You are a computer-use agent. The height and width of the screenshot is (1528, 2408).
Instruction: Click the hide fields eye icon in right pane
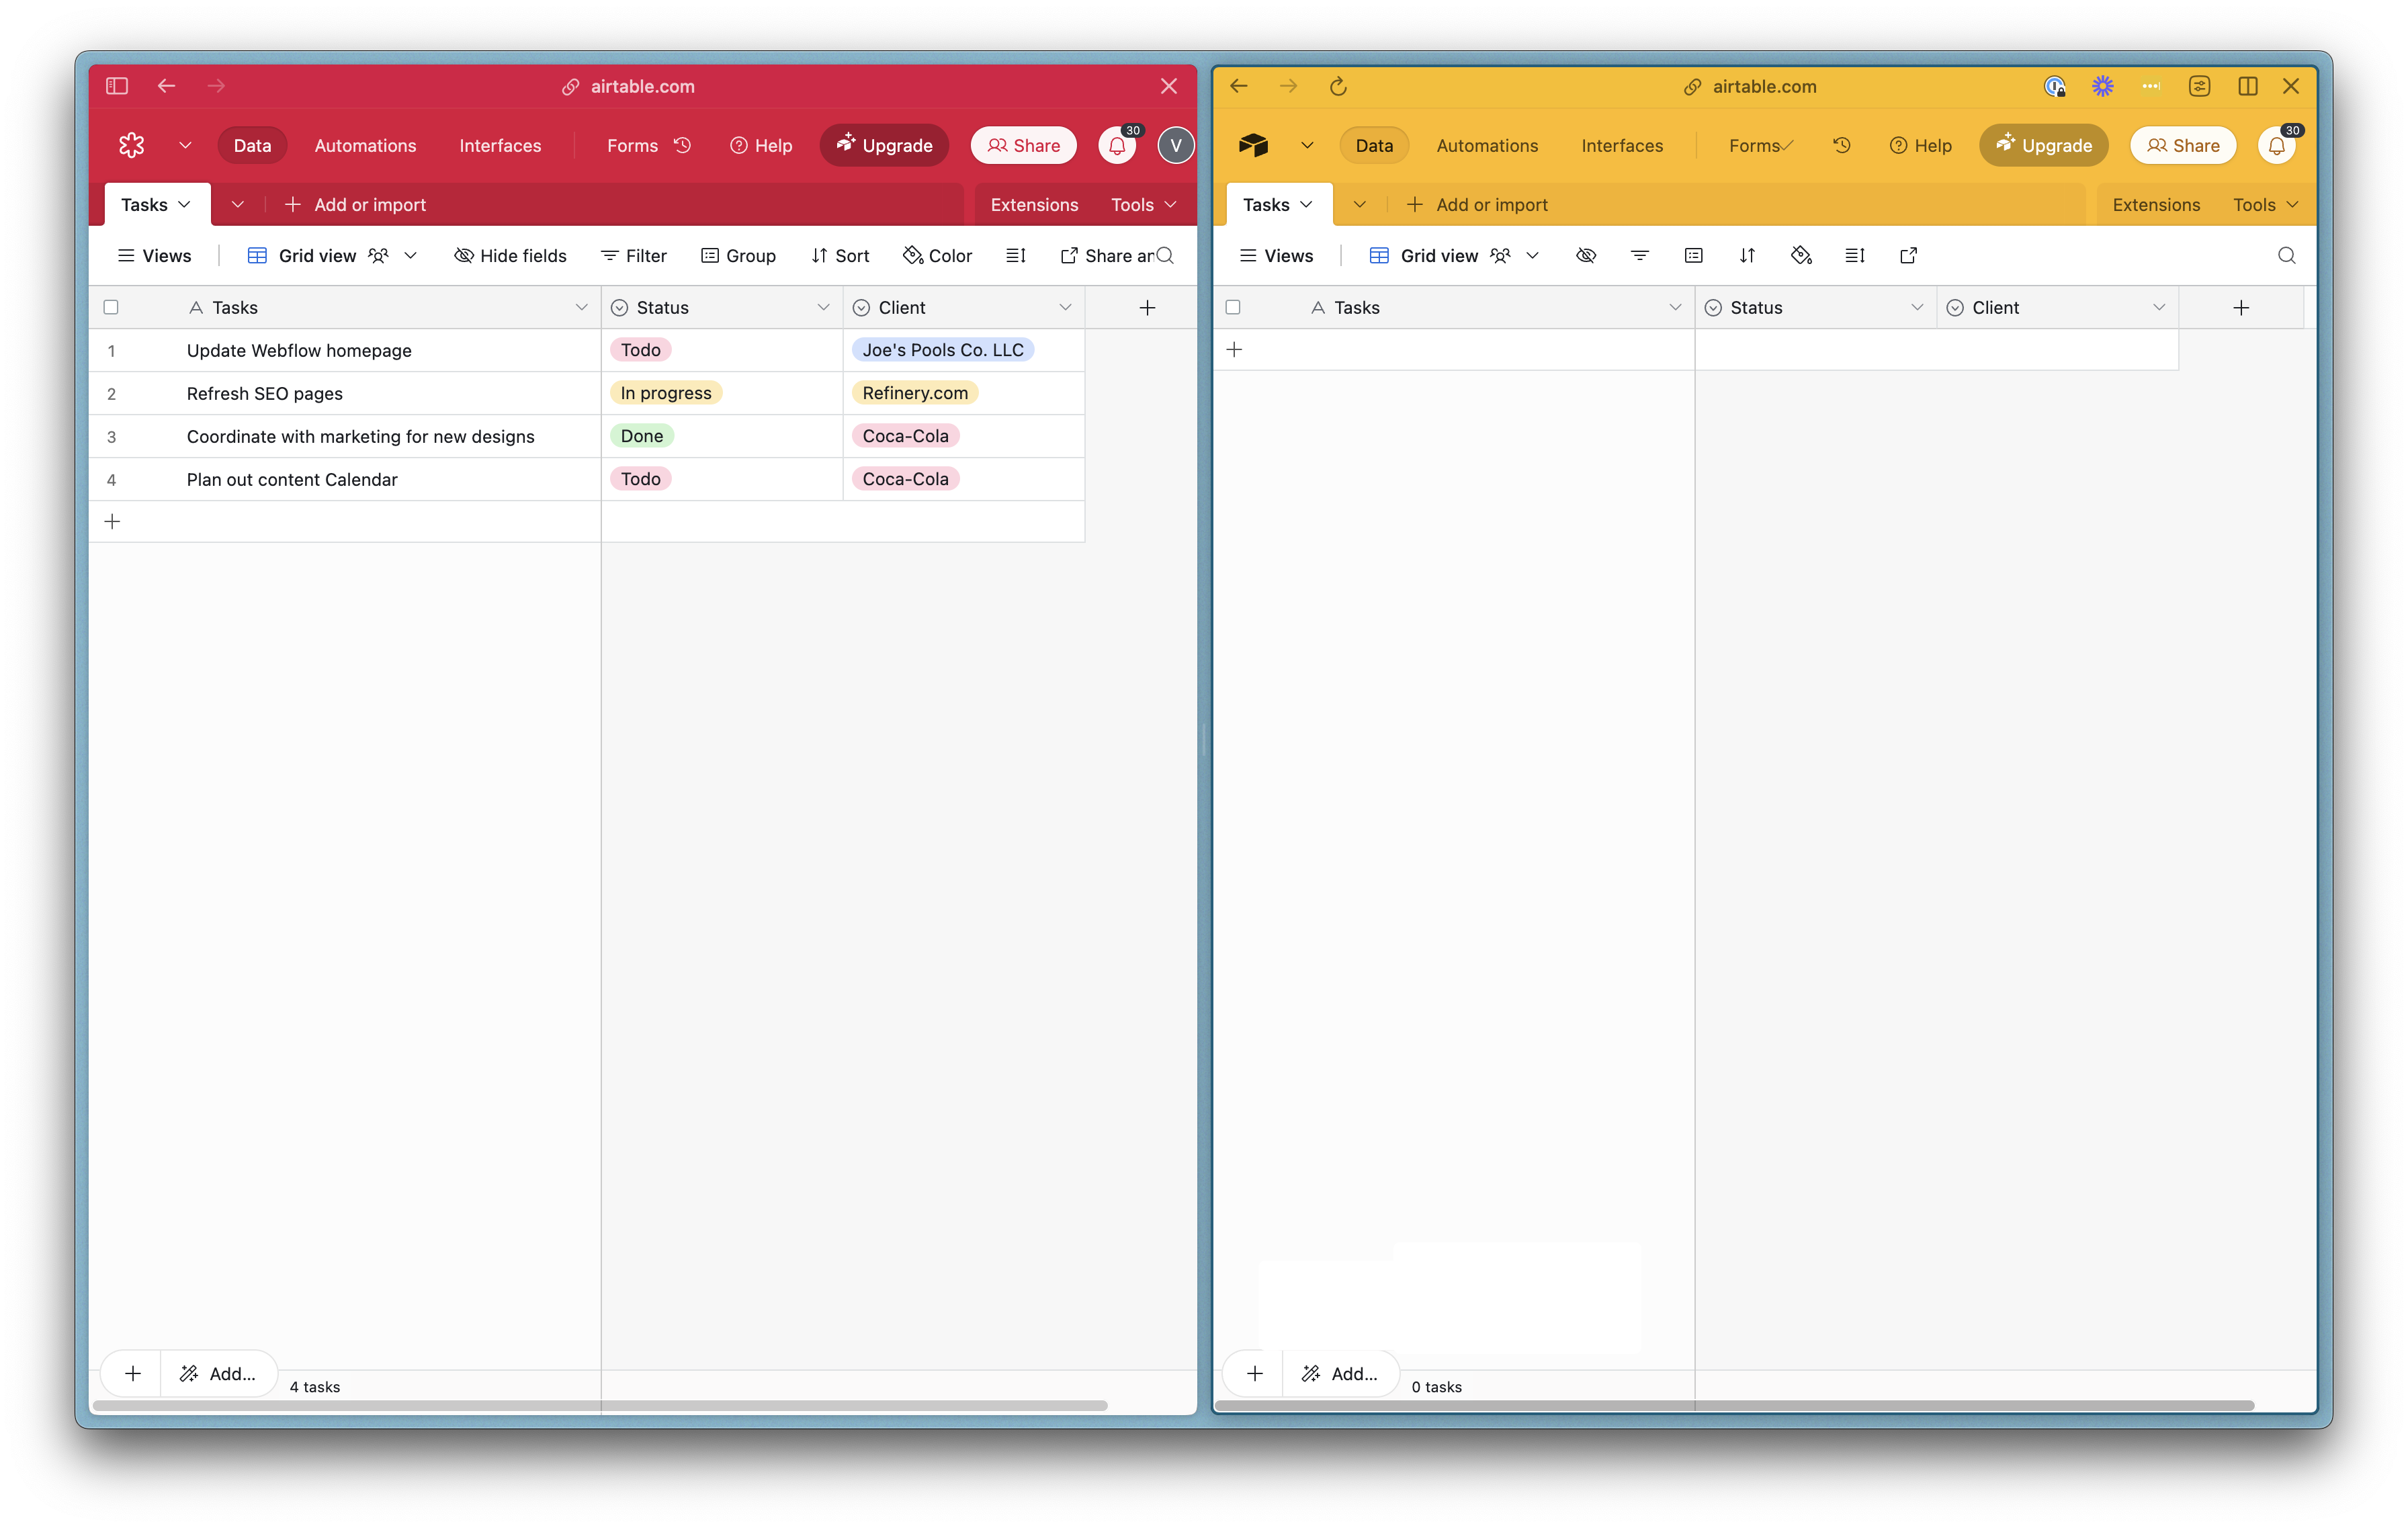pos(1585,256)
